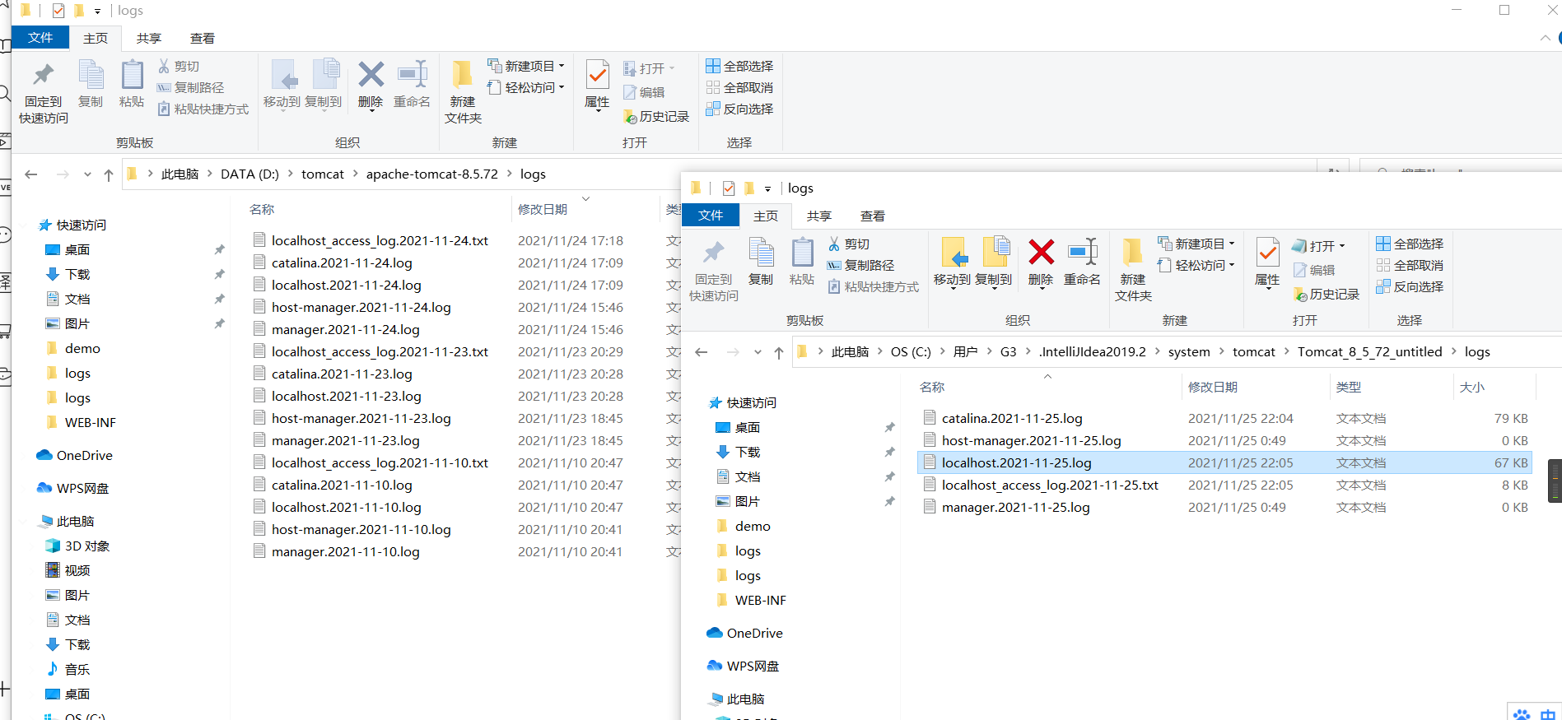Click Cut (剪切) in front logs window

point(849,244)
